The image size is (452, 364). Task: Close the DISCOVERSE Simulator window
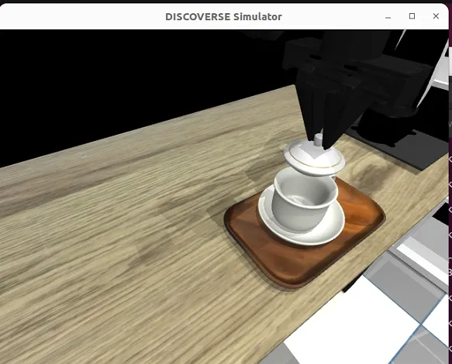(x=436, y=16)
